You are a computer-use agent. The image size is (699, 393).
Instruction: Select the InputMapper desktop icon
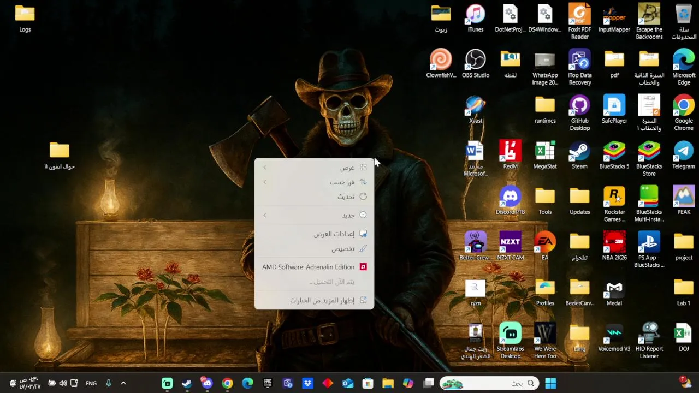pyautogui.click(x=614, y=18)
